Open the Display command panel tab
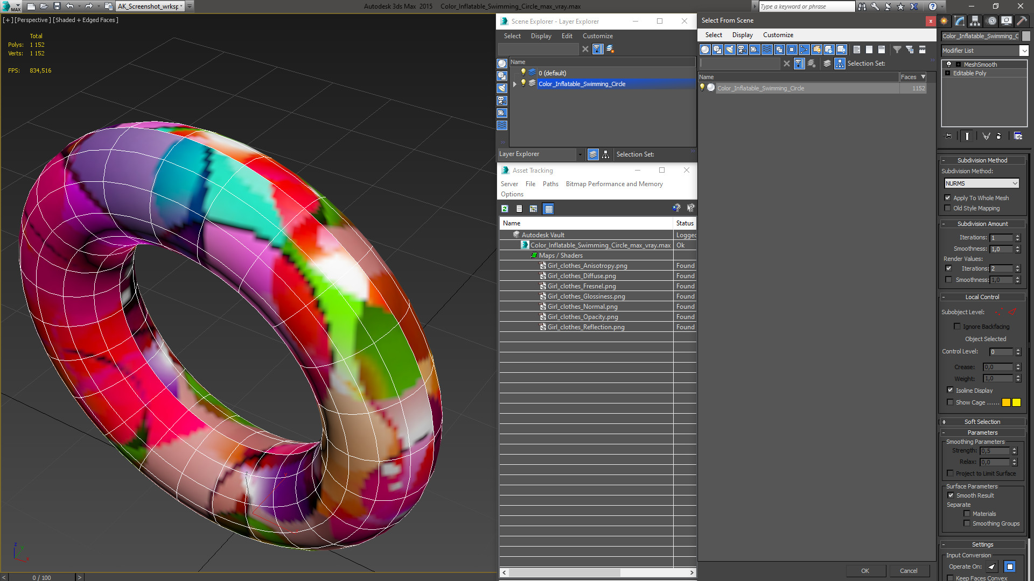The width and height of the screenshot is (1034, 581). (1006, 21)
